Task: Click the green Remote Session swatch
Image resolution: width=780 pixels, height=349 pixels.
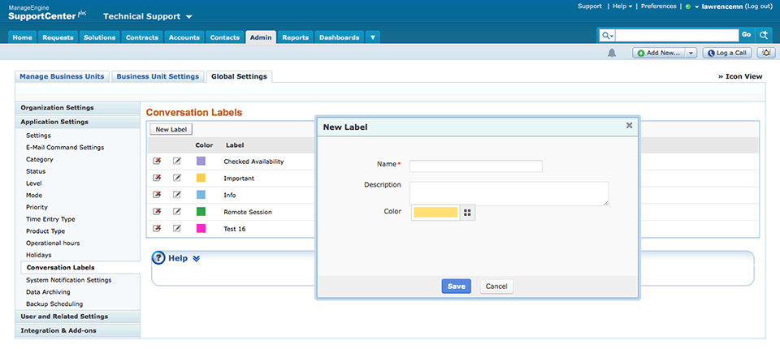Action: click(201, 212)
